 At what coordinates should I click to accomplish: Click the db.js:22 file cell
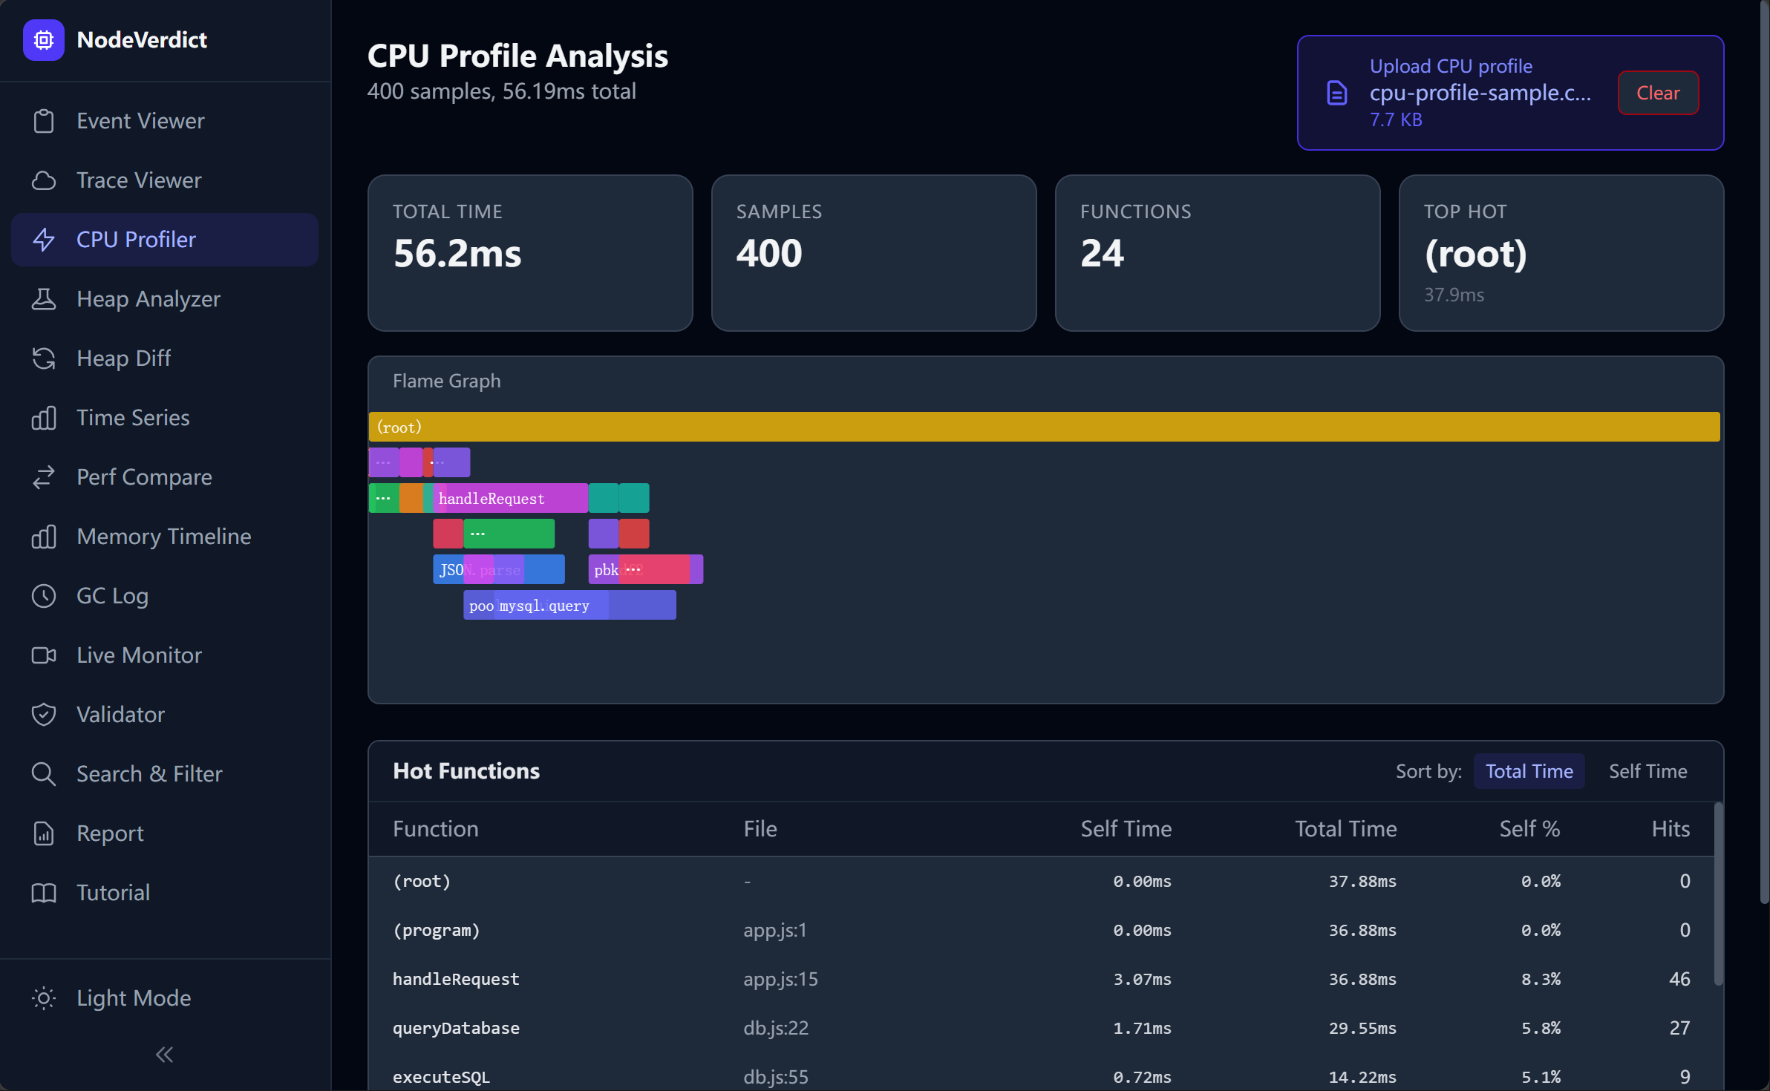click(776, 1028)
